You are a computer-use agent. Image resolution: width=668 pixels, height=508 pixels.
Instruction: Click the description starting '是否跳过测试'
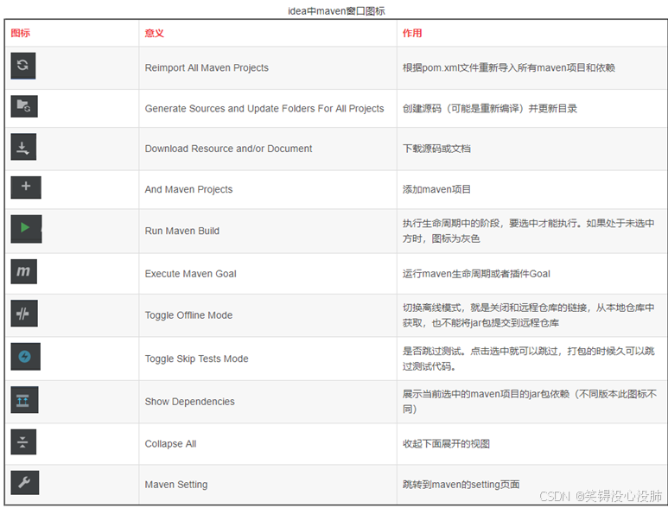(x=528, y=359)
